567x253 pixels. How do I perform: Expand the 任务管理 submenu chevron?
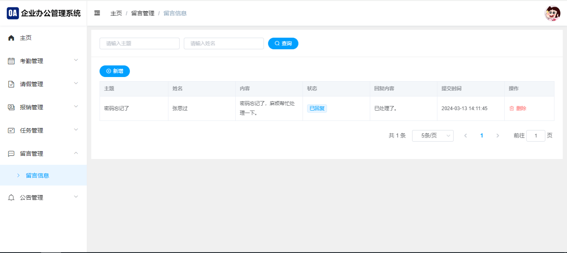76,130
